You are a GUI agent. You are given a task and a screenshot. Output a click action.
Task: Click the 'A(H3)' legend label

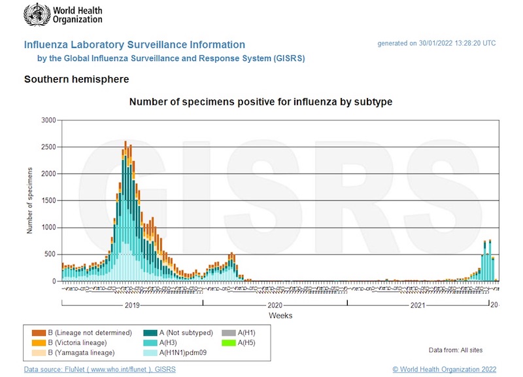coord(168,343)
